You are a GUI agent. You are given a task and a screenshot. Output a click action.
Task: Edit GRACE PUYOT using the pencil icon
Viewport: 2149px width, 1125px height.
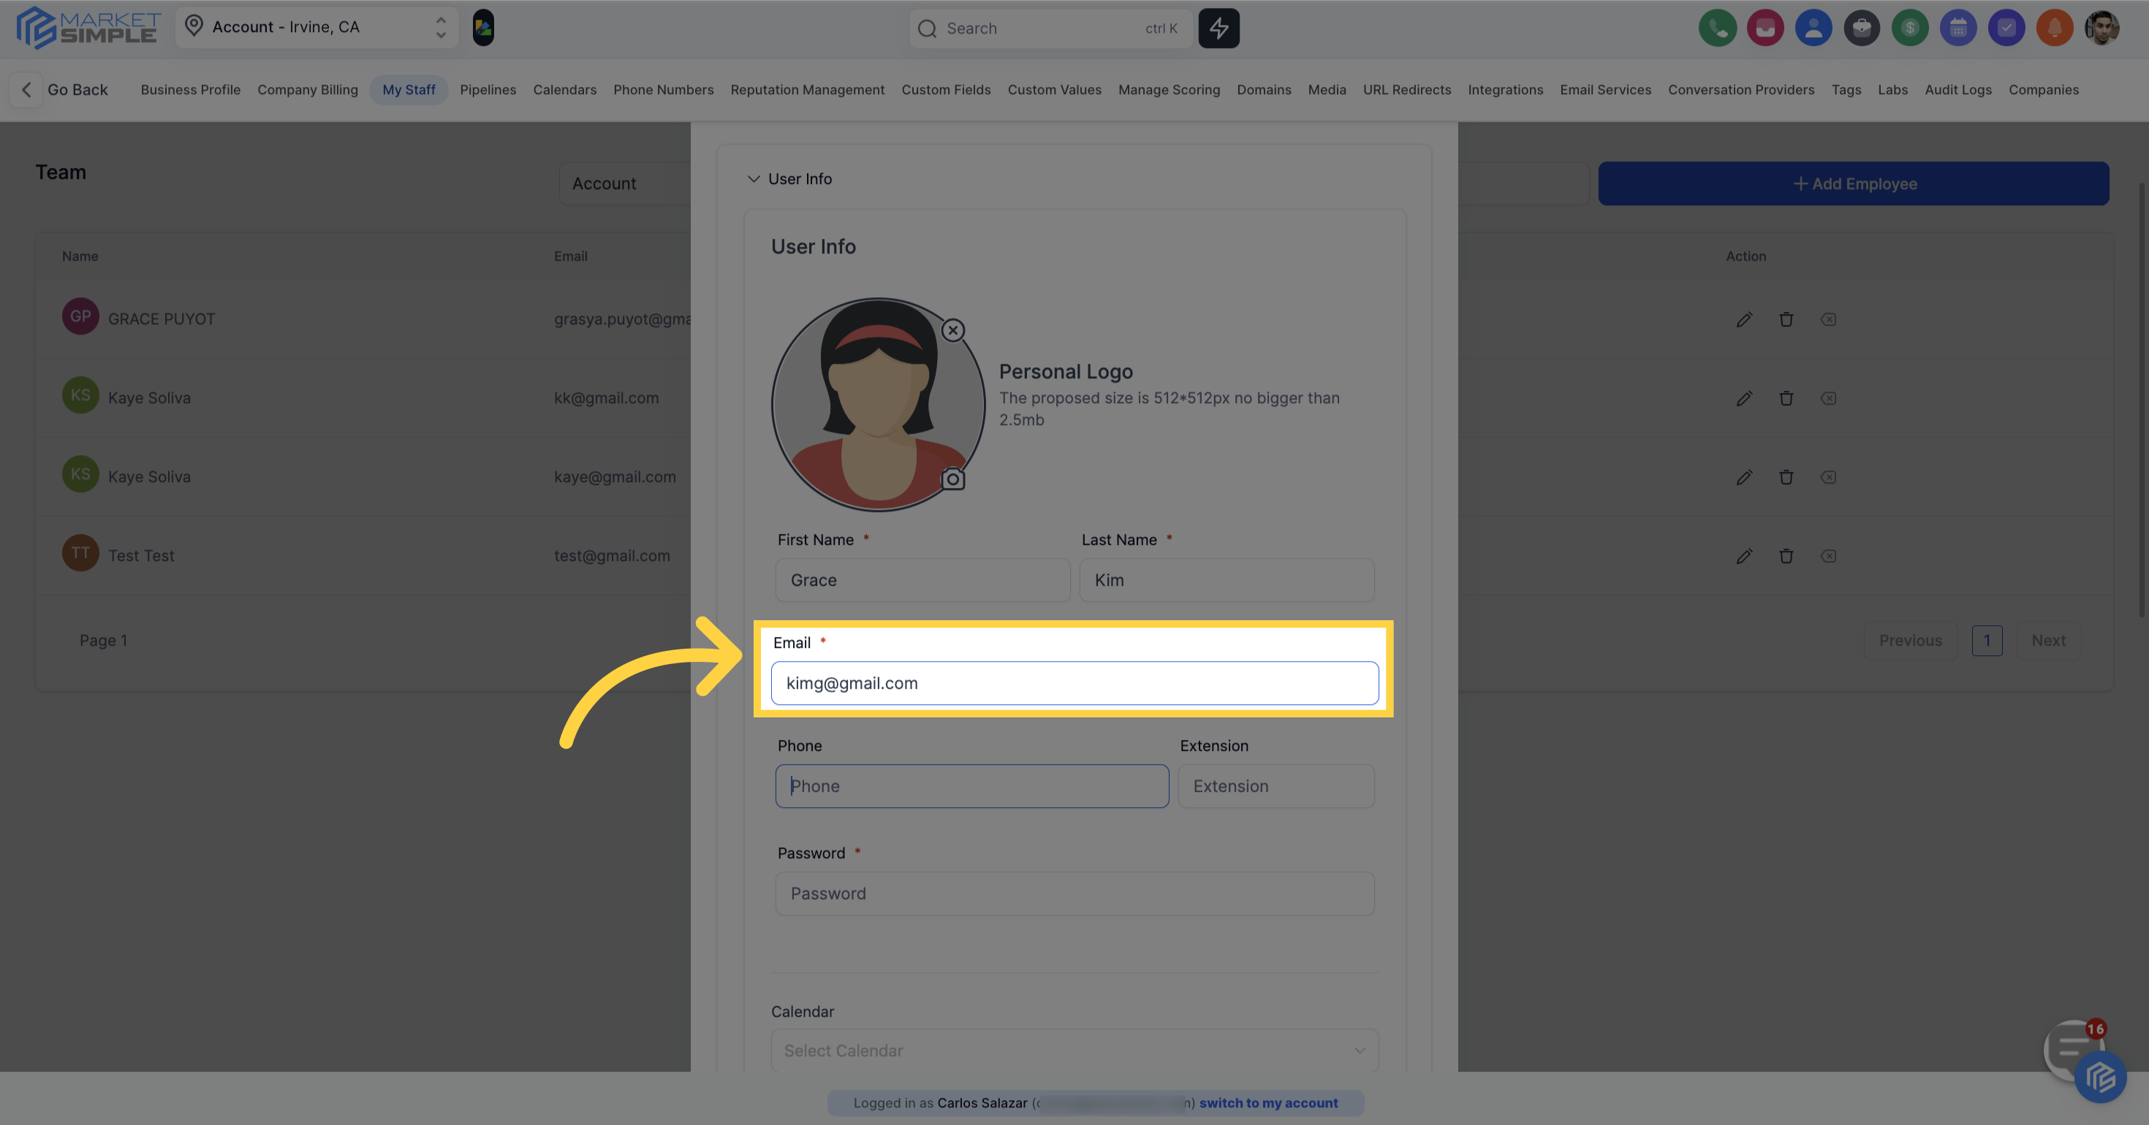(x=1743, y=319)
